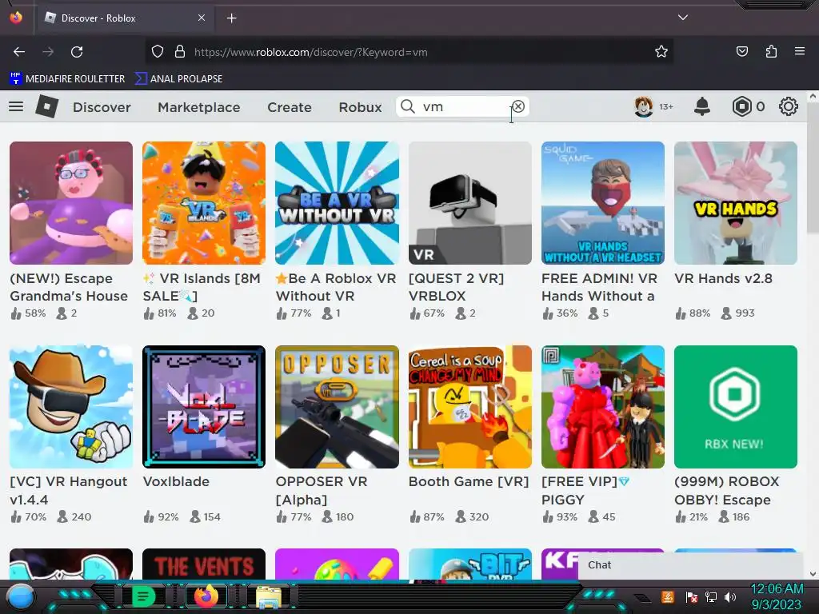819x614 pixels.
Task: Open the Marketplace nav item
Action: click(x=199, y=107)
